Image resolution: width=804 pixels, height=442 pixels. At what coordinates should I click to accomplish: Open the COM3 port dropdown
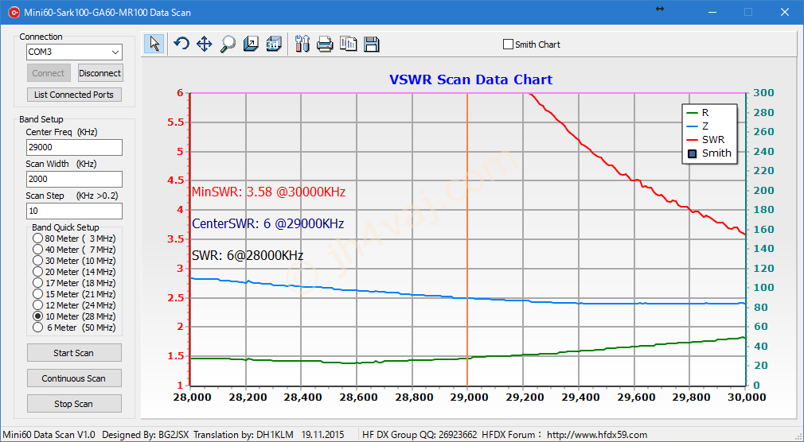pyautogui.click(x=115, y=52)
